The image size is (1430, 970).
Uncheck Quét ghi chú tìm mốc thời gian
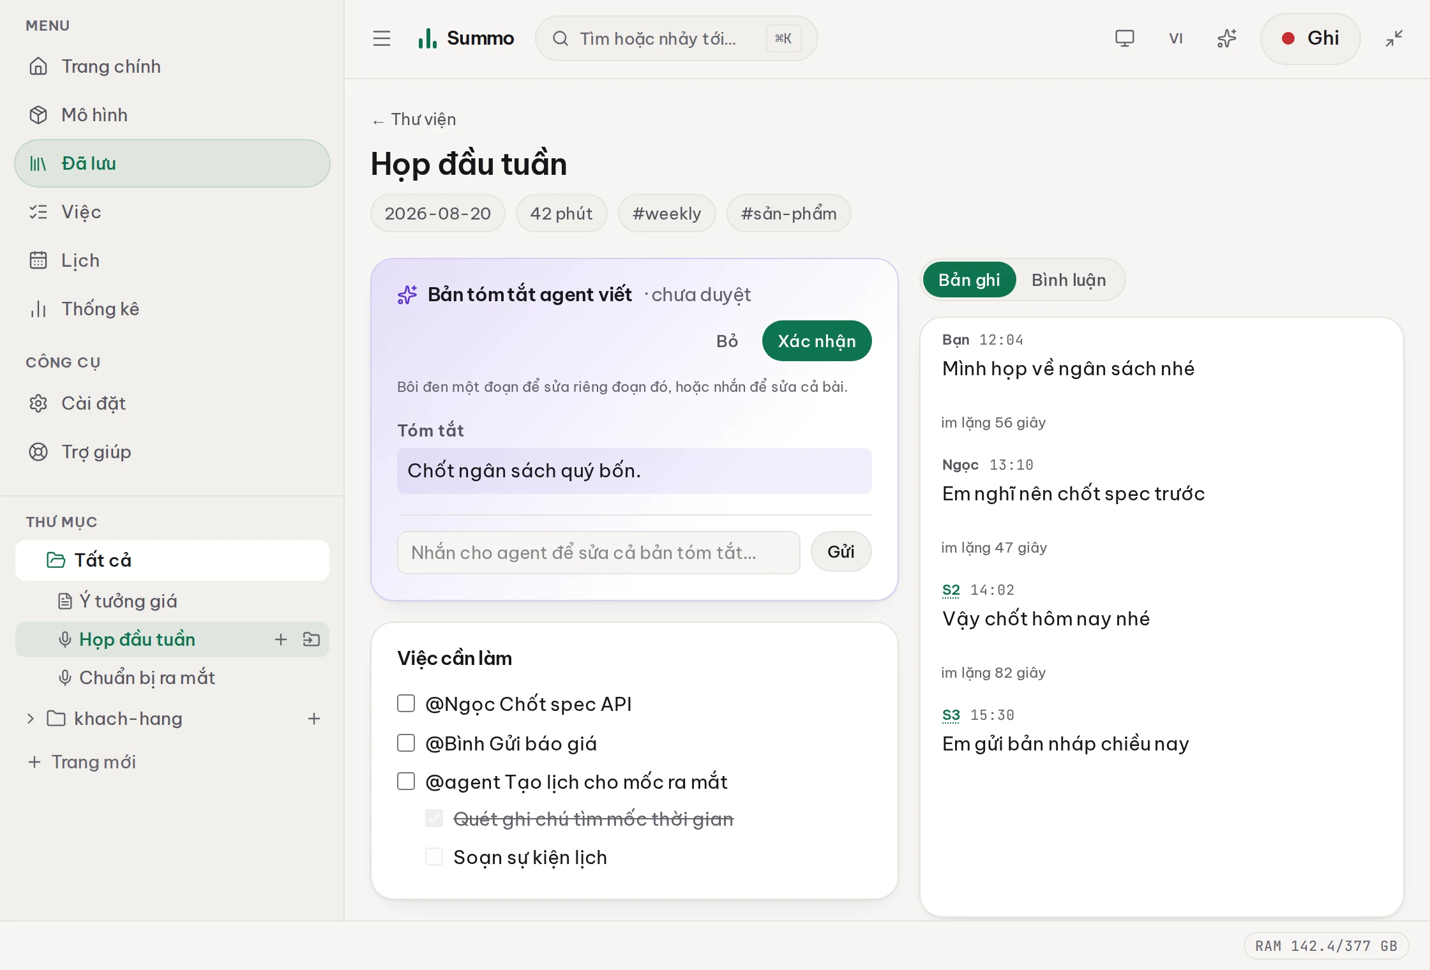coord(434,818)
